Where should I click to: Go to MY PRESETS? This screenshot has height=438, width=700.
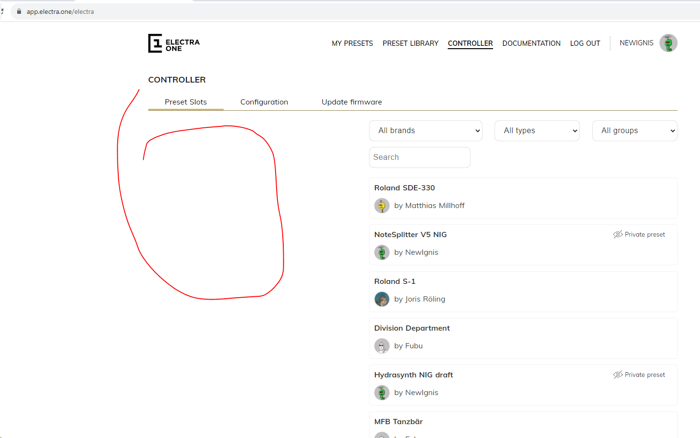tap(352, 43)
